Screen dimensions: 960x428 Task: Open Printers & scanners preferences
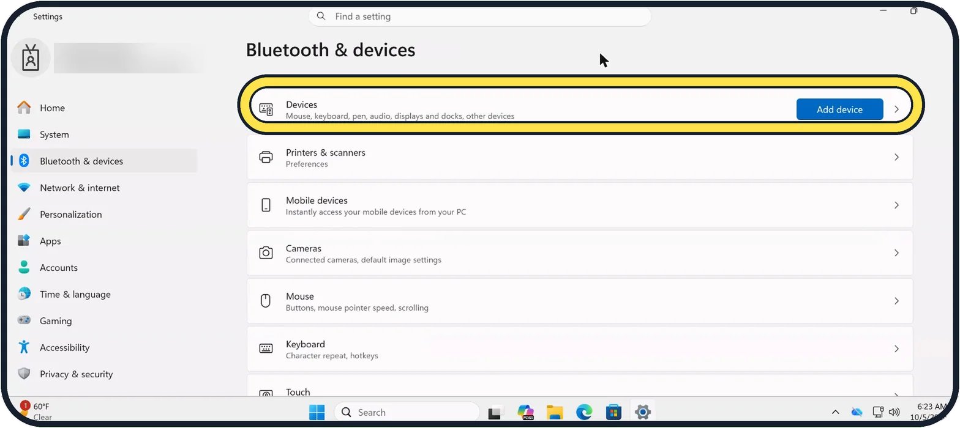[580, 157]
